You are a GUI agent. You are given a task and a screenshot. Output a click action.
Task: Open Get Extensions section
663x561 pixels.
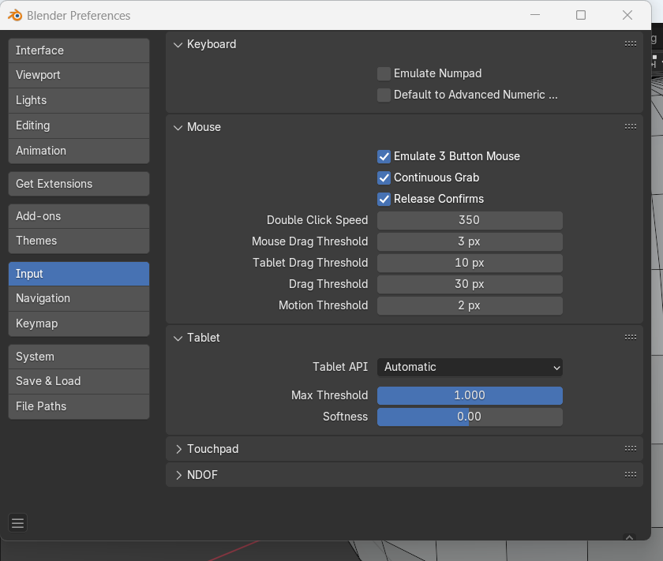(79, 184)
